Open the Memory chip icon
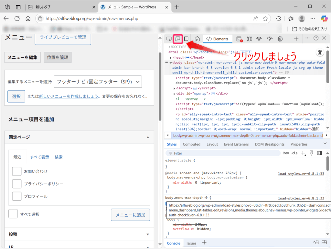331x249 pixels. [x=280, y=39]
